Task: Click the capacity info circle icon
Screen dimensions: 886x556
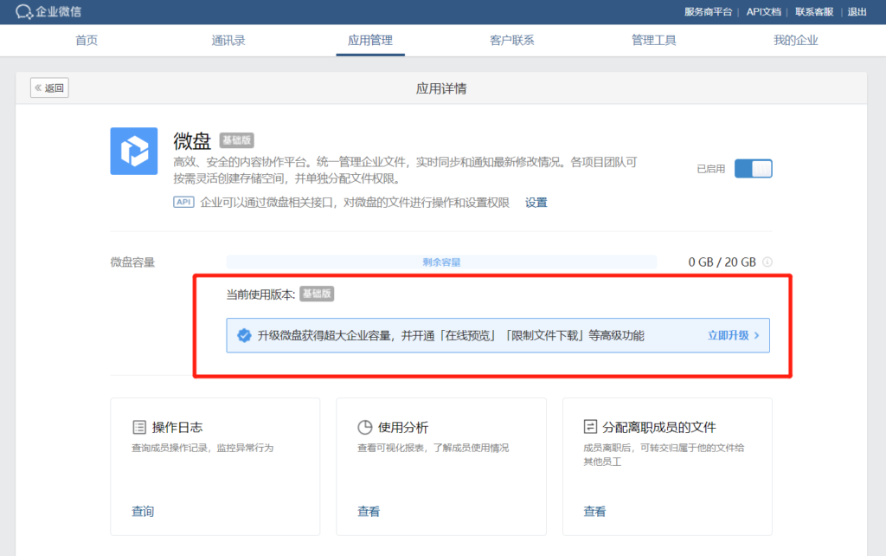Action: click(x=767, y=262)
